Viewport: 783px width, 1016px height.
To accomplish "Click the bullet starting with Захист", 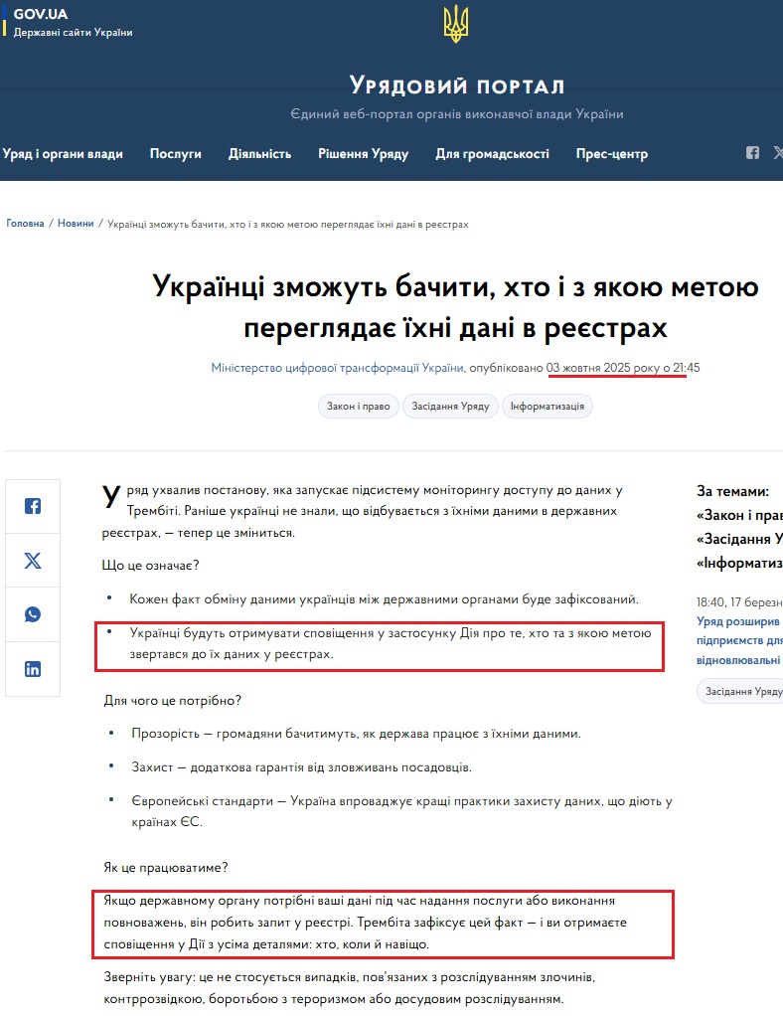I will [x=302, y=767].
